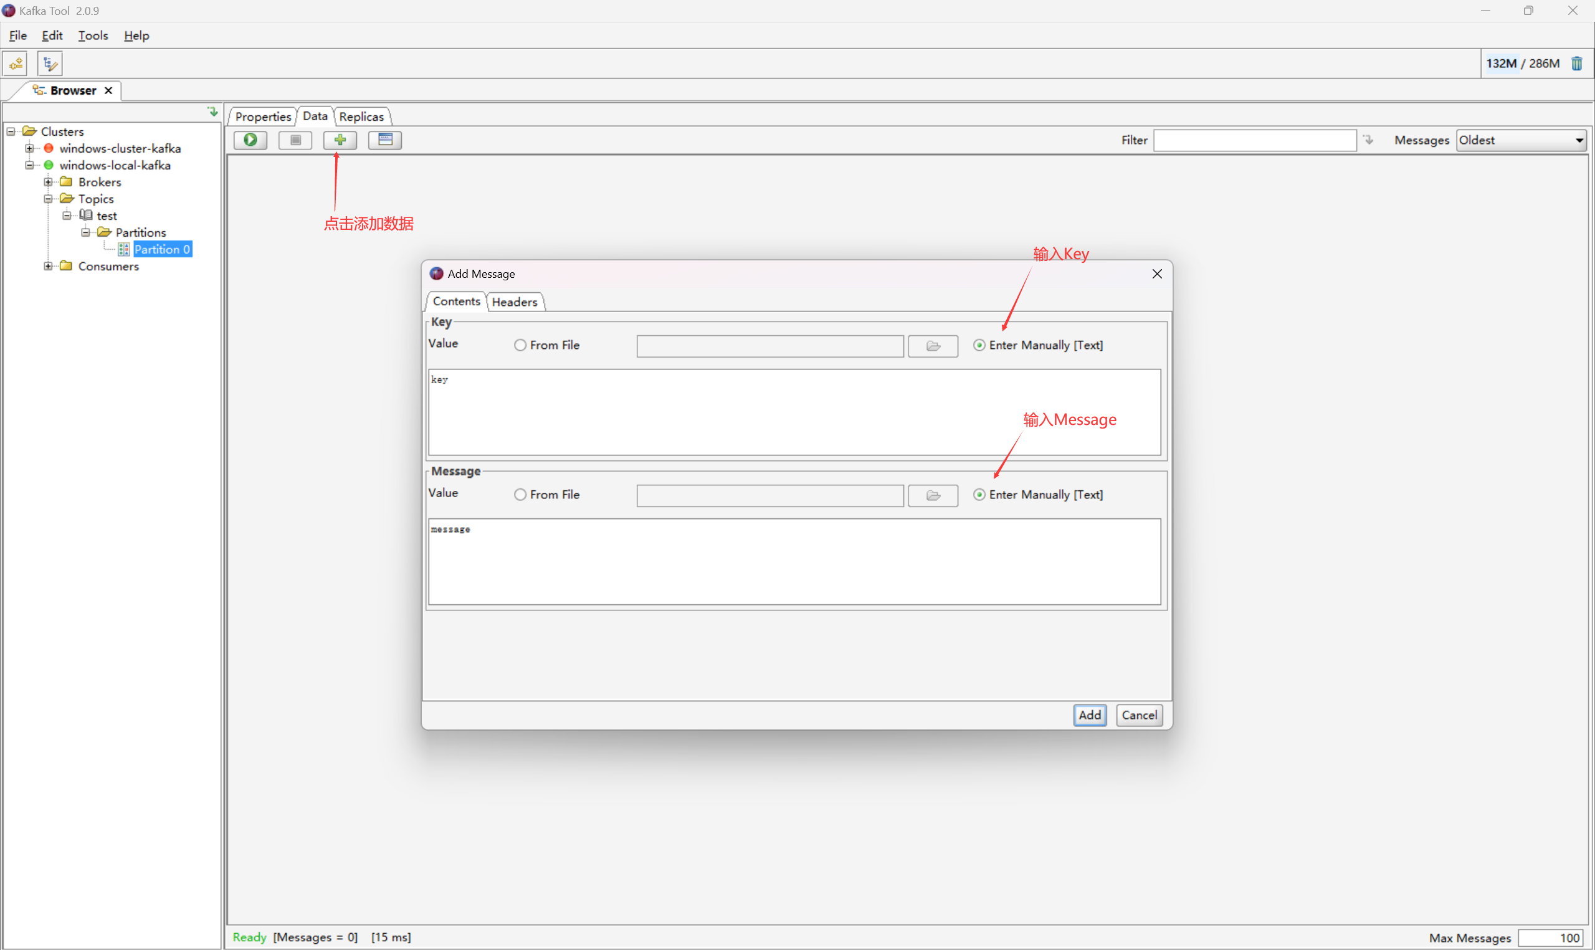Image resolution: width=1595 pixels, height=950 pixels.
Task: Select Partitions tree item
Action: point(141,232)
